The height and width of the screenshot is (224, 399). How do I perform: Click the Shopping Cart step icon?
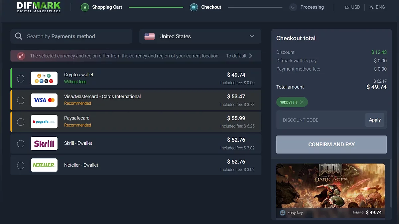pyautogui.click(x=85, y=7)
